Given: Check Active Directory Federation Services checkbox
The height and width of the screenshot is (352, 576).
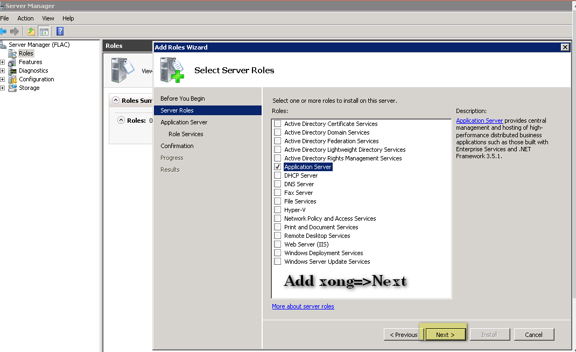Looking at the screenshot, I should pyautogui.click(x=278, y=140).
